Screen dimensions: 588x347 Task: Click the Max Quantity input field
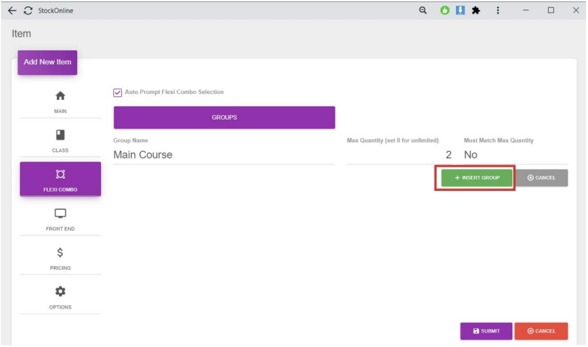399,155
